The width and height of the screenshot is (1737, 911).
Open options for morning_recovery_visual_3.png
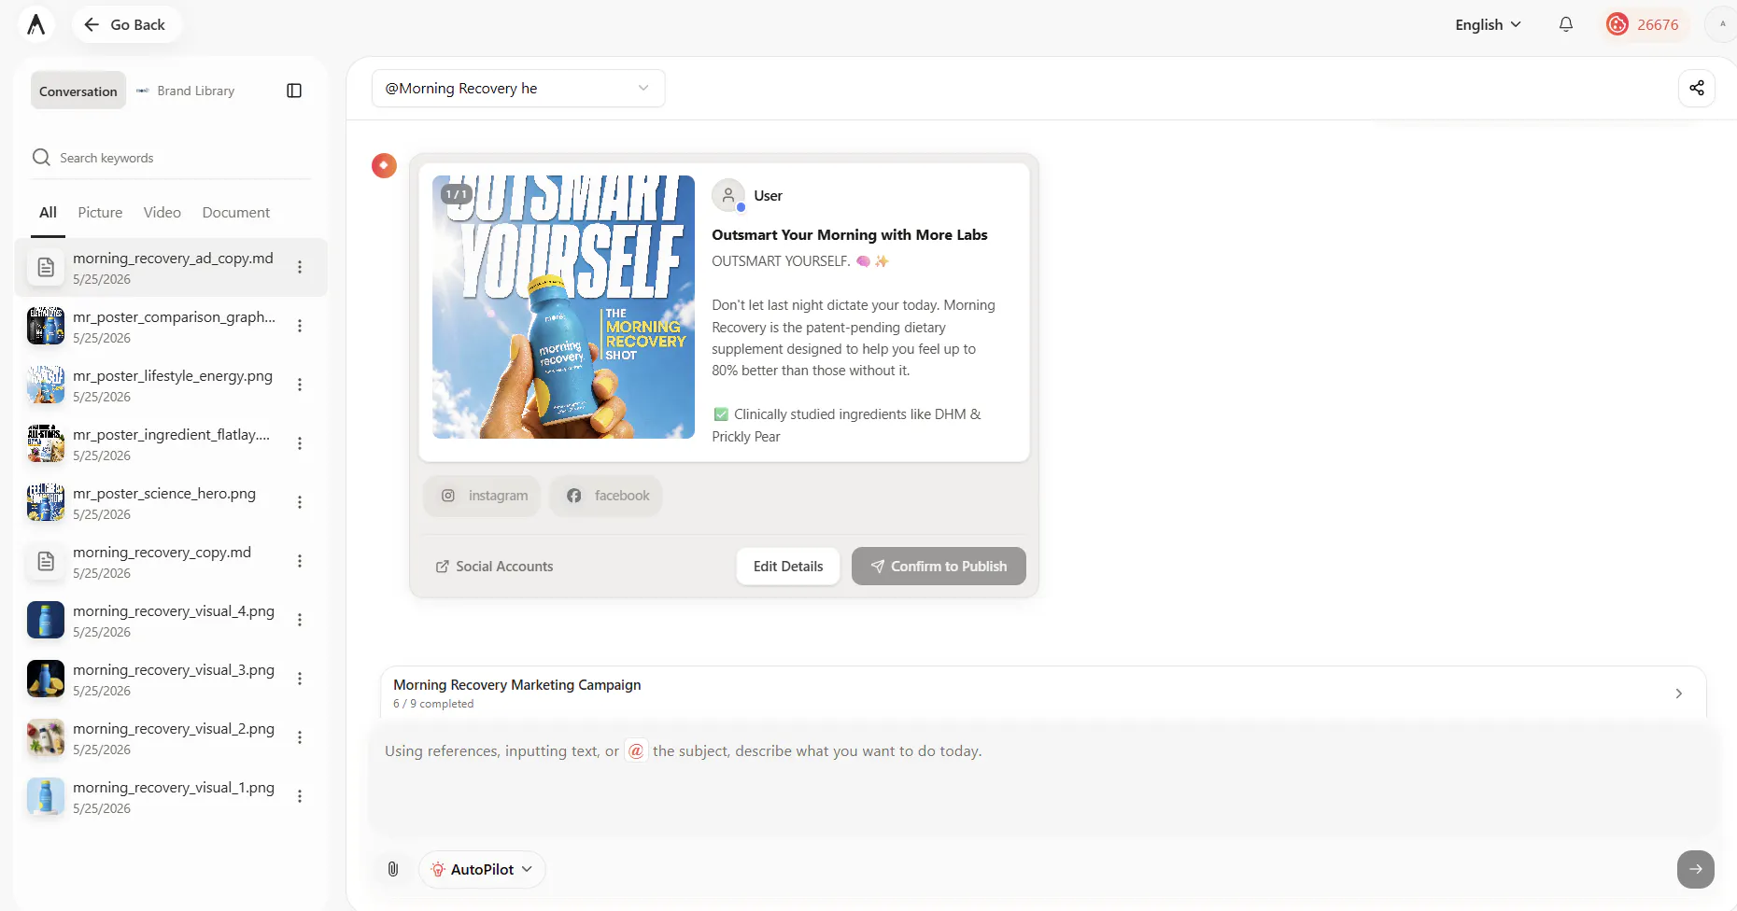[300, 679]
